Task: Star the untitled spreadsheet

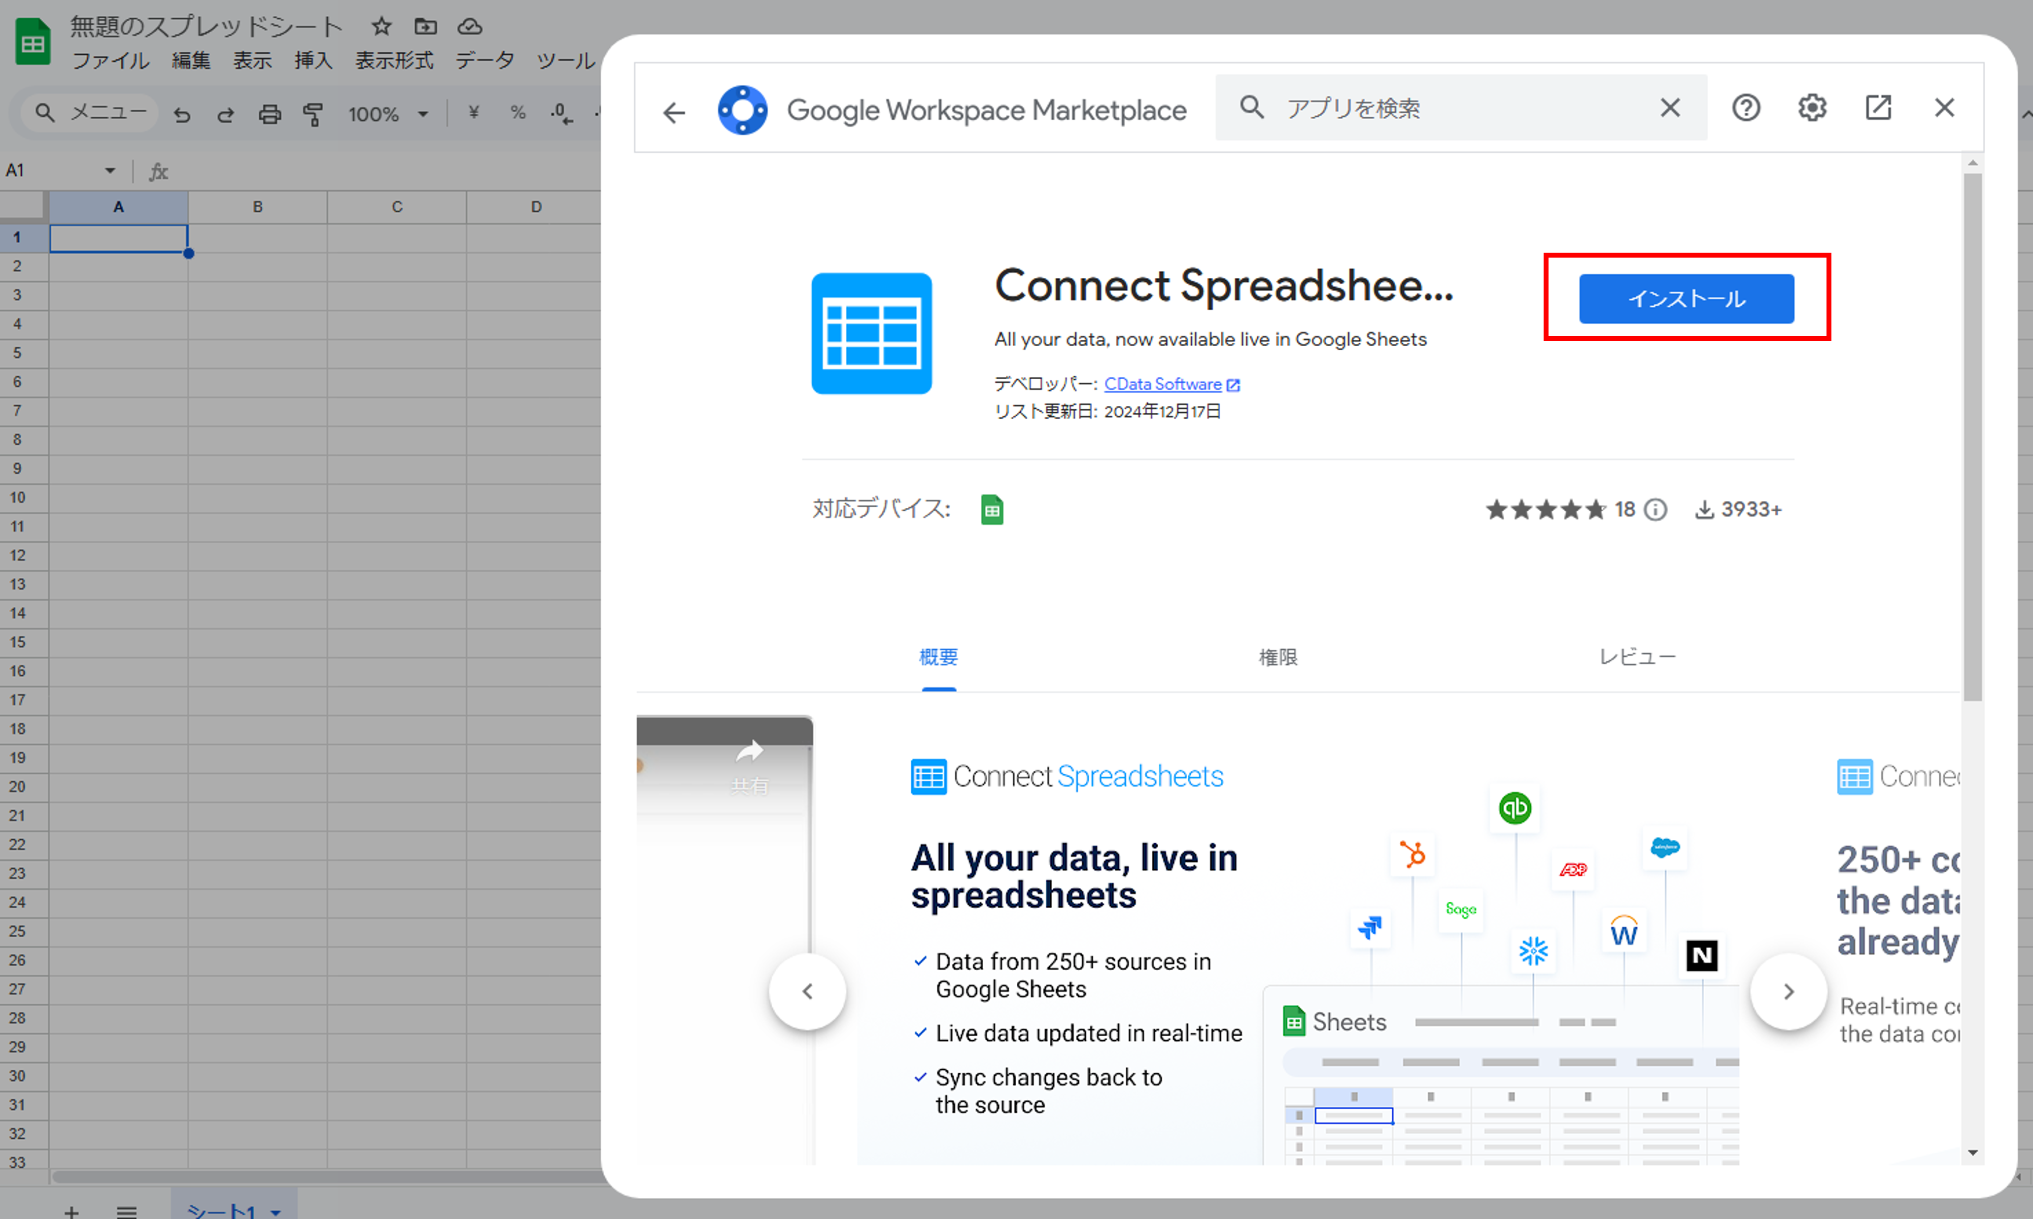Action: click(x=380, y=26)
